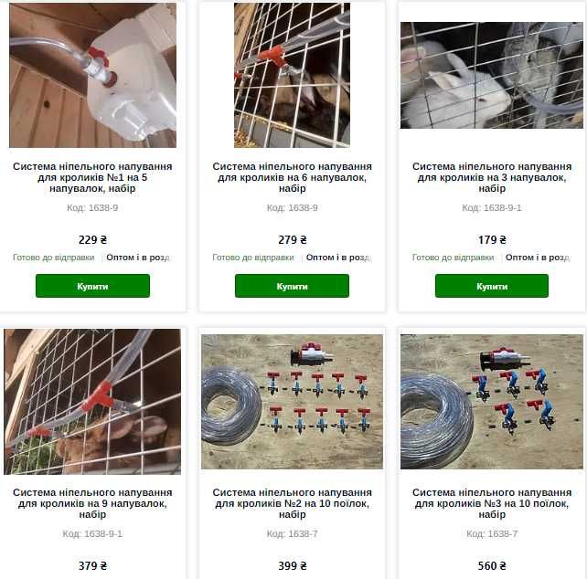Open title link for №3 на 10 поїлок
Screen dimensions: 587x579
492,503
